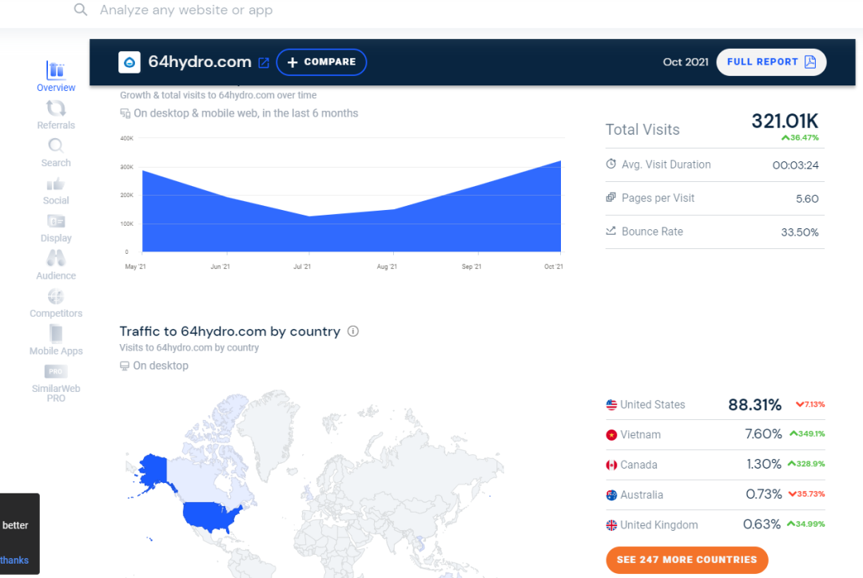This screenshot has height=578, width=863.
Task: Click the Vietnam flag icon
Action: coord(611,435)
